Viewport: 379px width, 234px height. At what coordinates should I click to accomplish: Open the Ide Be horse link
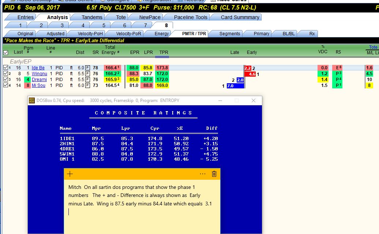(38, 68)
